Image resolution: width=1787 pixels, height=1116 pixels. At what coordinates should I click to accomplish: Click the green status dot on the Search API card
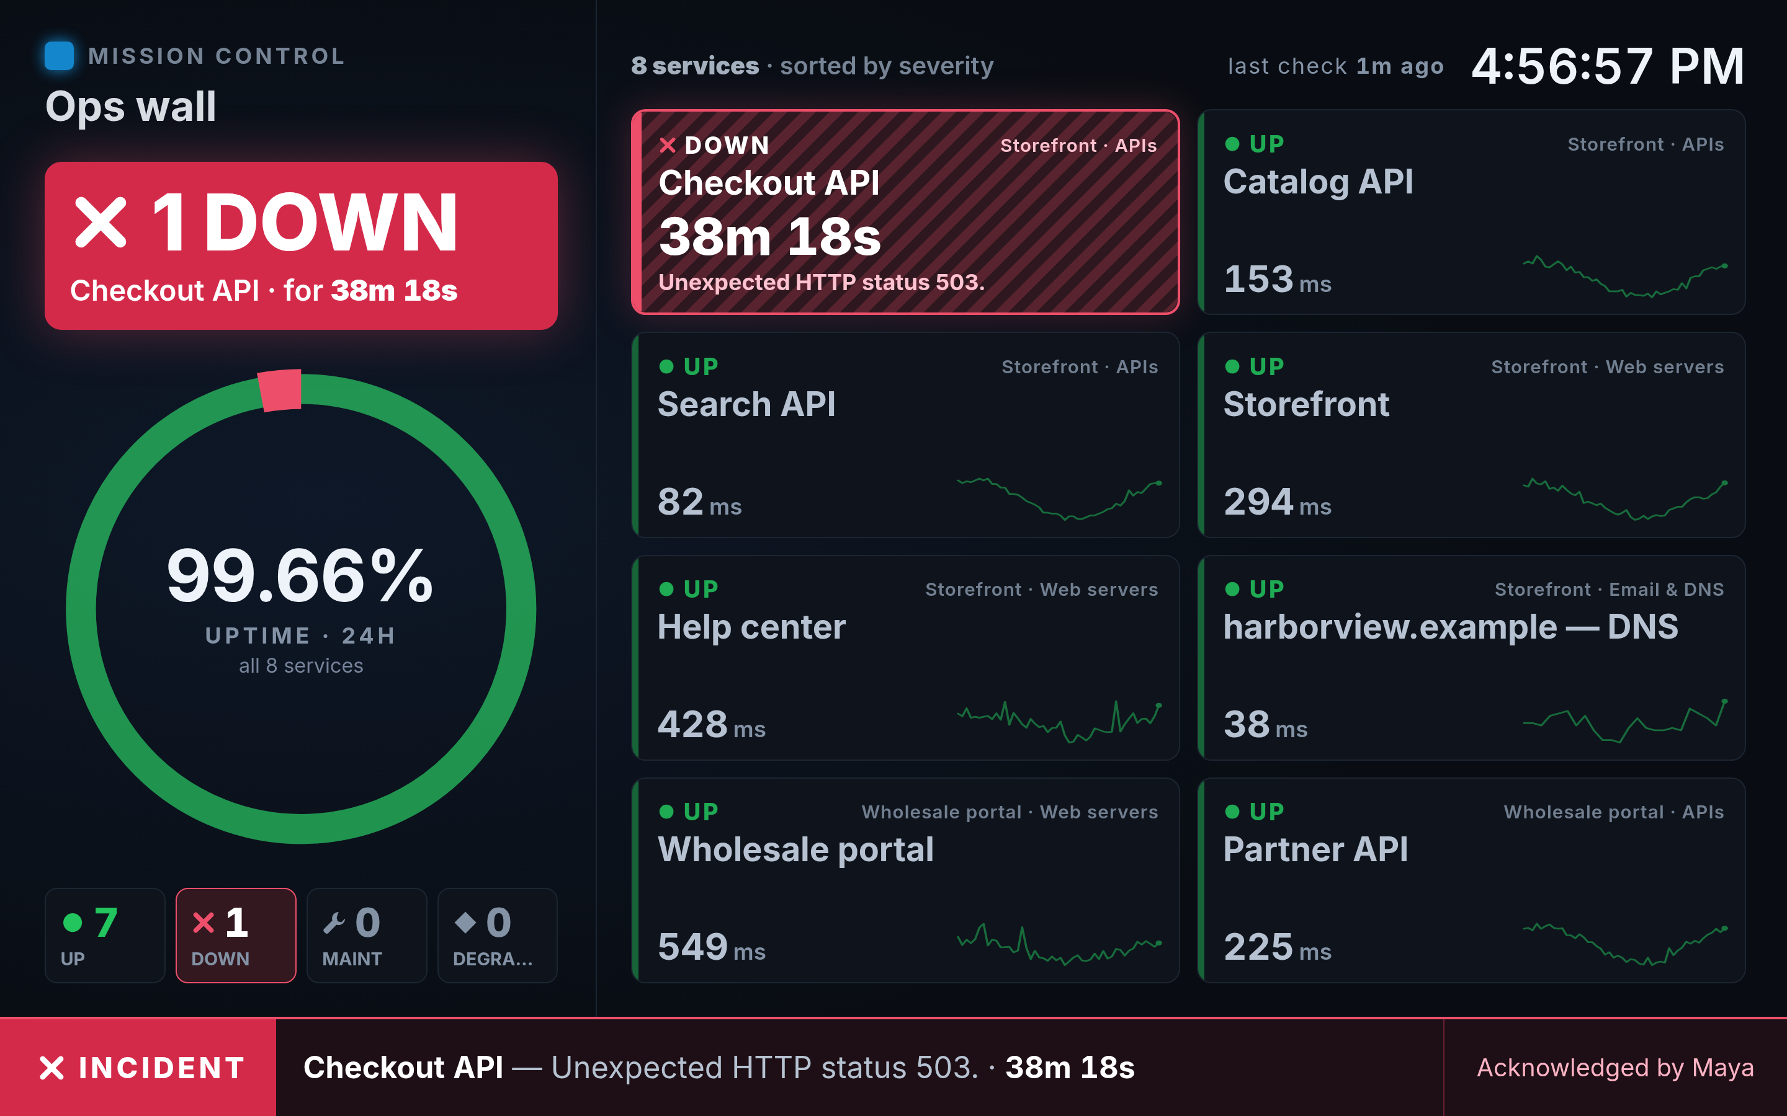666,367
